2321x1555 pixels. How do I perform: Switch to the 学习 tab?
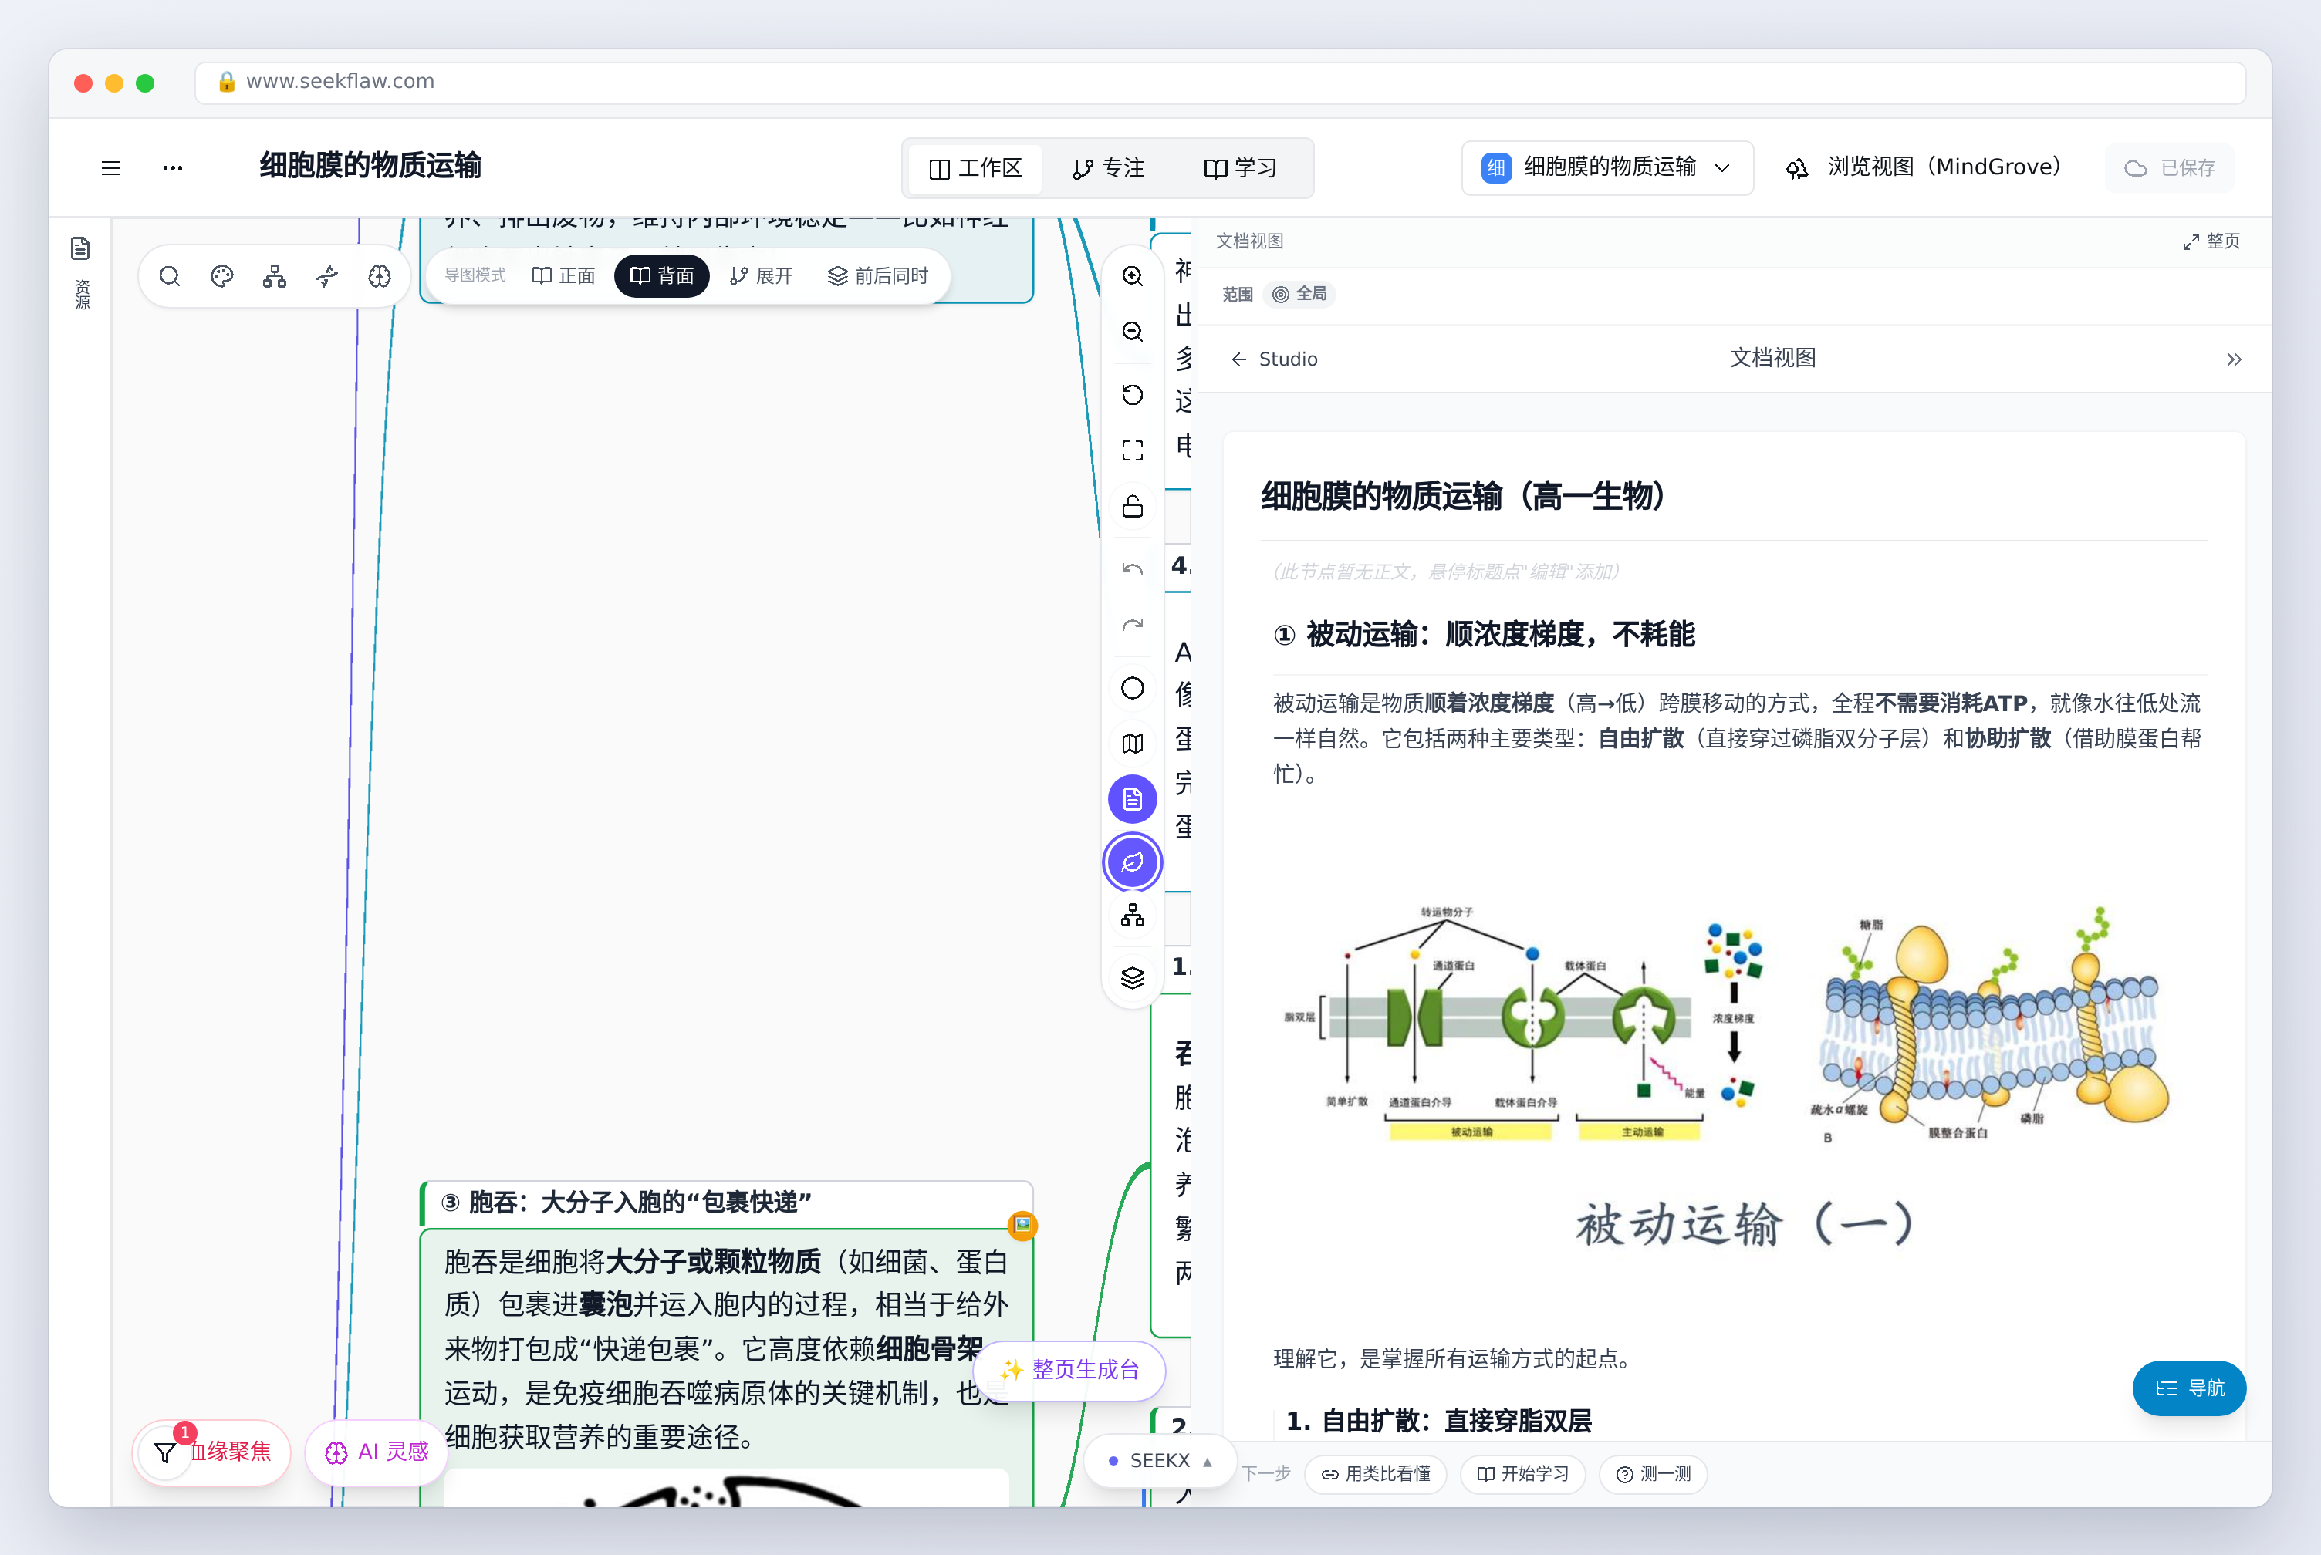[1241, 169]
